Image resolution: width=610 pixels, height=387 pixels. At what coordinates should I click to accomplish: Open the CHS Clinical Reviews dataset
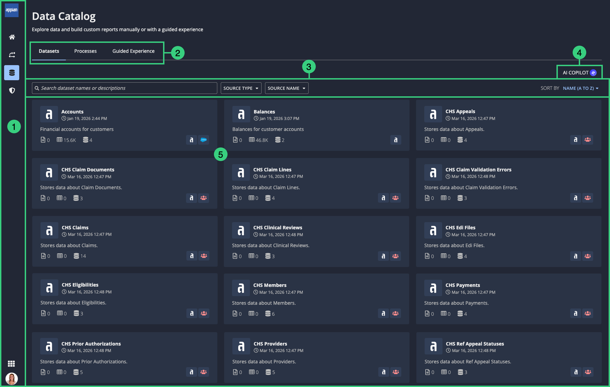[x=278, y=228]
